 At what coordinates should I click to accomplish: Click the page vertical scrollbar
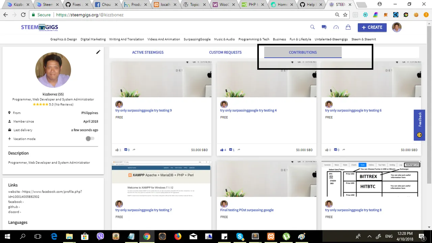429,105
